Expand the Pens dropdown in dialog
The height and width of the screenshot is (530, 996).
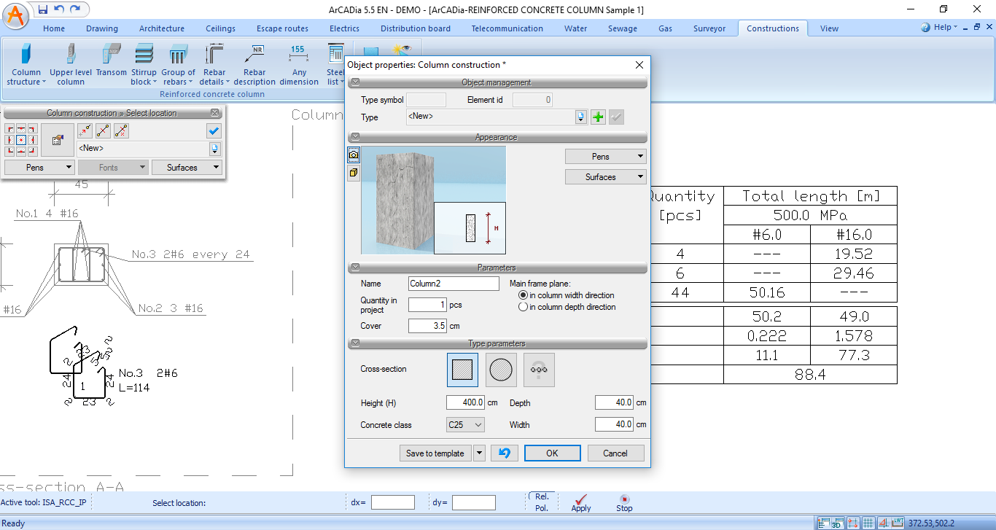coord(605,157)
